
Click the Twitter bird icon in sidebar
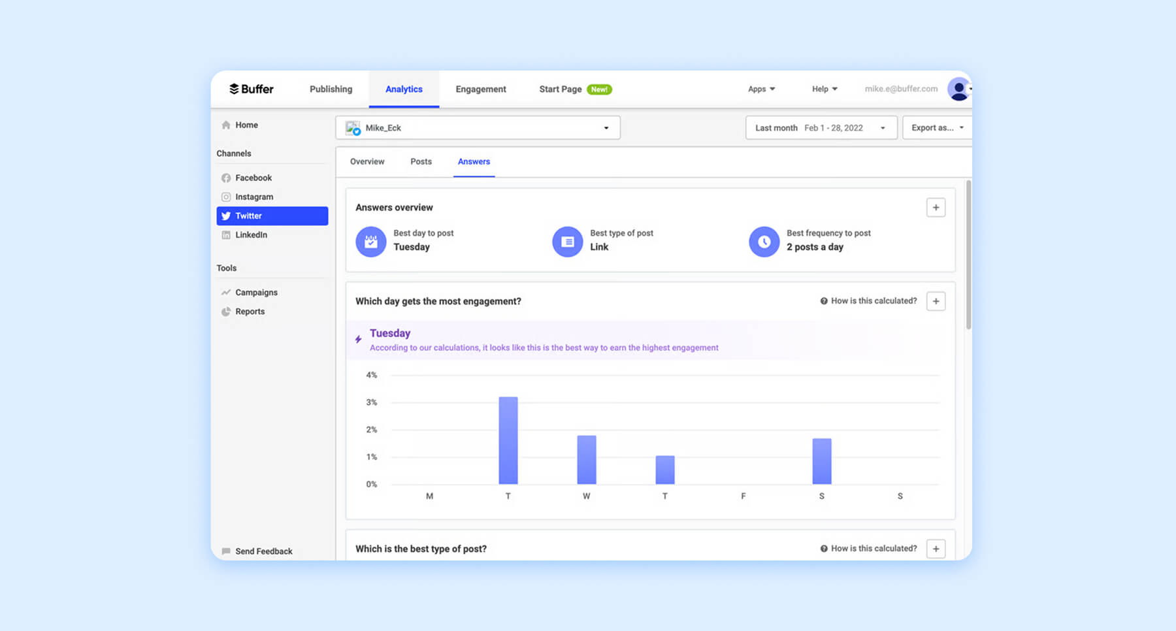click(226, 216)
